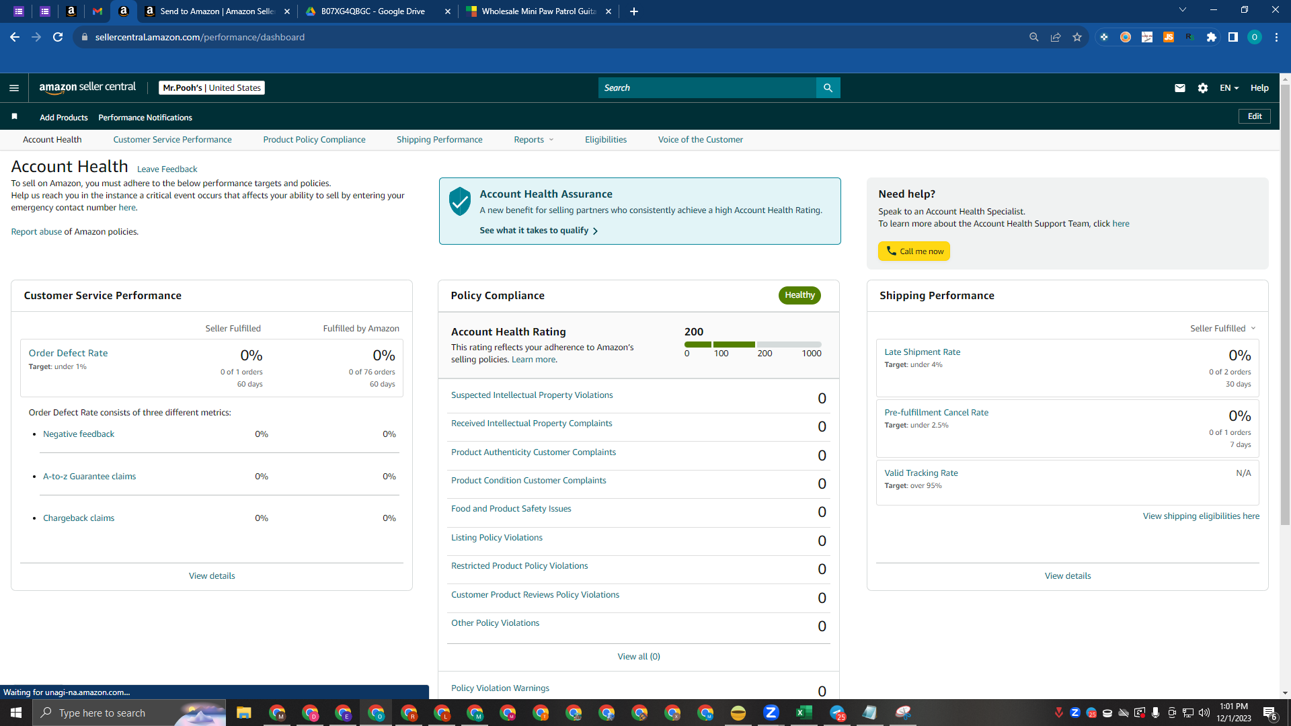Viewport: 1291px width, 726px height.
Task: Expand the Reports dropdown menu
Action: point(534,140)
